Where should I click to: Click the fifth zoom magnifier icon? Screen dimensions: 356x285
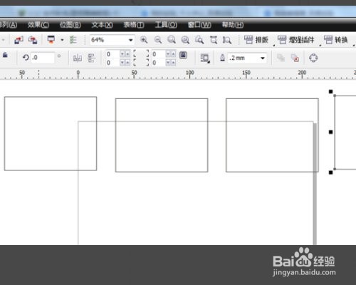199,40
